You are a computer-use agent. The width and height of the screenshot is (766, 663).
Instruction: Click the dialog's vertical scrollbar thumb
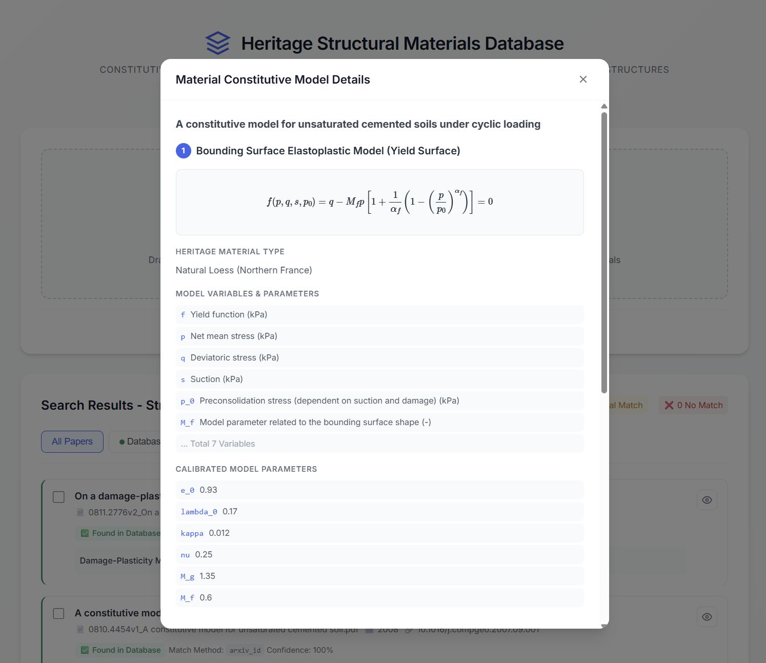click(x=604, y=251)
